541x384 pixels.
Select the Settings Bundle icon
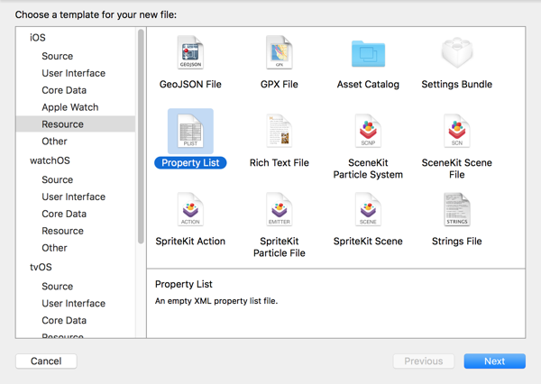456,55
